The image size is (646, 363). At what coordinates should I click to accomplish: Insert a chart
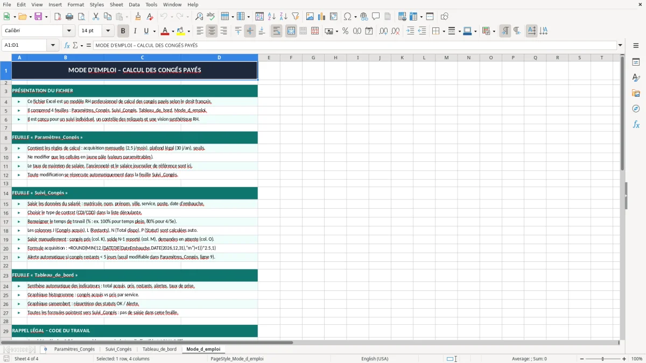(x=322, y=17)
